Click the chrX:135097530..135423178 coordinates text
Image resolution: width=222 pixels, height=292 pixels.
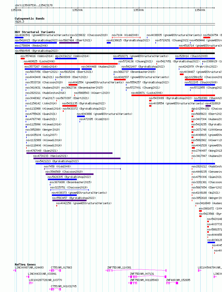tap(34, 6)
